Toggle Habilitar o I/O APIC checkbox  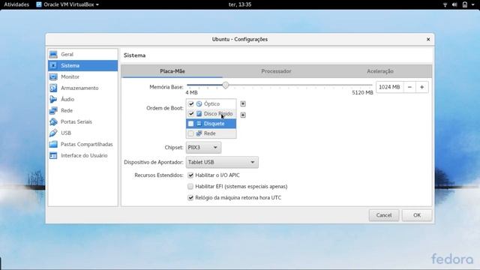pyautogui.click(x=190, y=175)
